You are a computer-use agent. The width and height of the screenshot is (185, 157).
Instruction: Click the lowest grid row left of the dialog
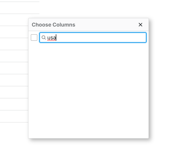click(14, 116)
